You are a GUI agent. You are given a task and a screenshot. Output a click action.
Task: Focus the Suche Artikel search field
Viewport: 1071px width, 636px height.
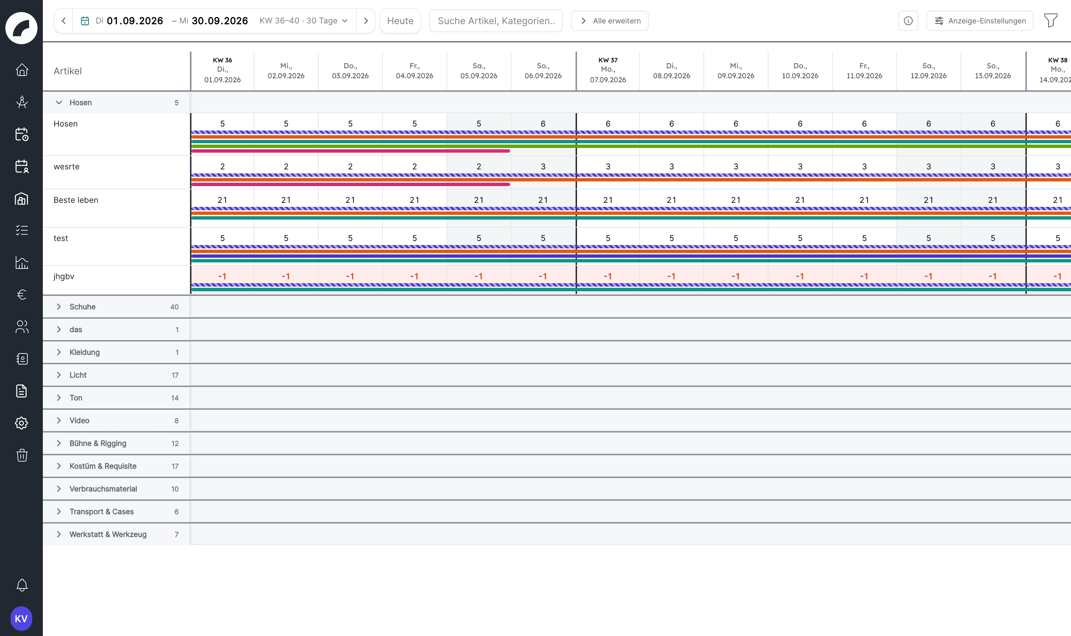tap(496, 20)
